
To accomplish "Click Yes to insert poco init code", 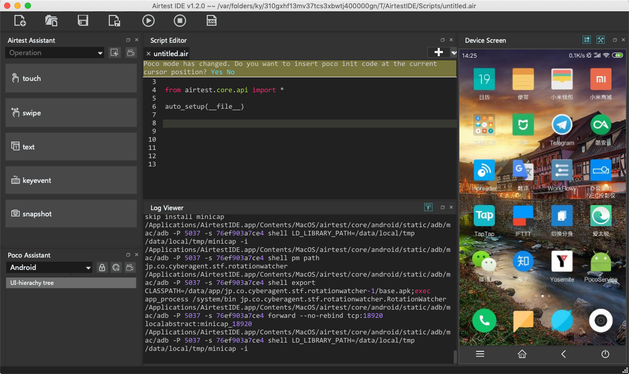I will click(217, 72).
